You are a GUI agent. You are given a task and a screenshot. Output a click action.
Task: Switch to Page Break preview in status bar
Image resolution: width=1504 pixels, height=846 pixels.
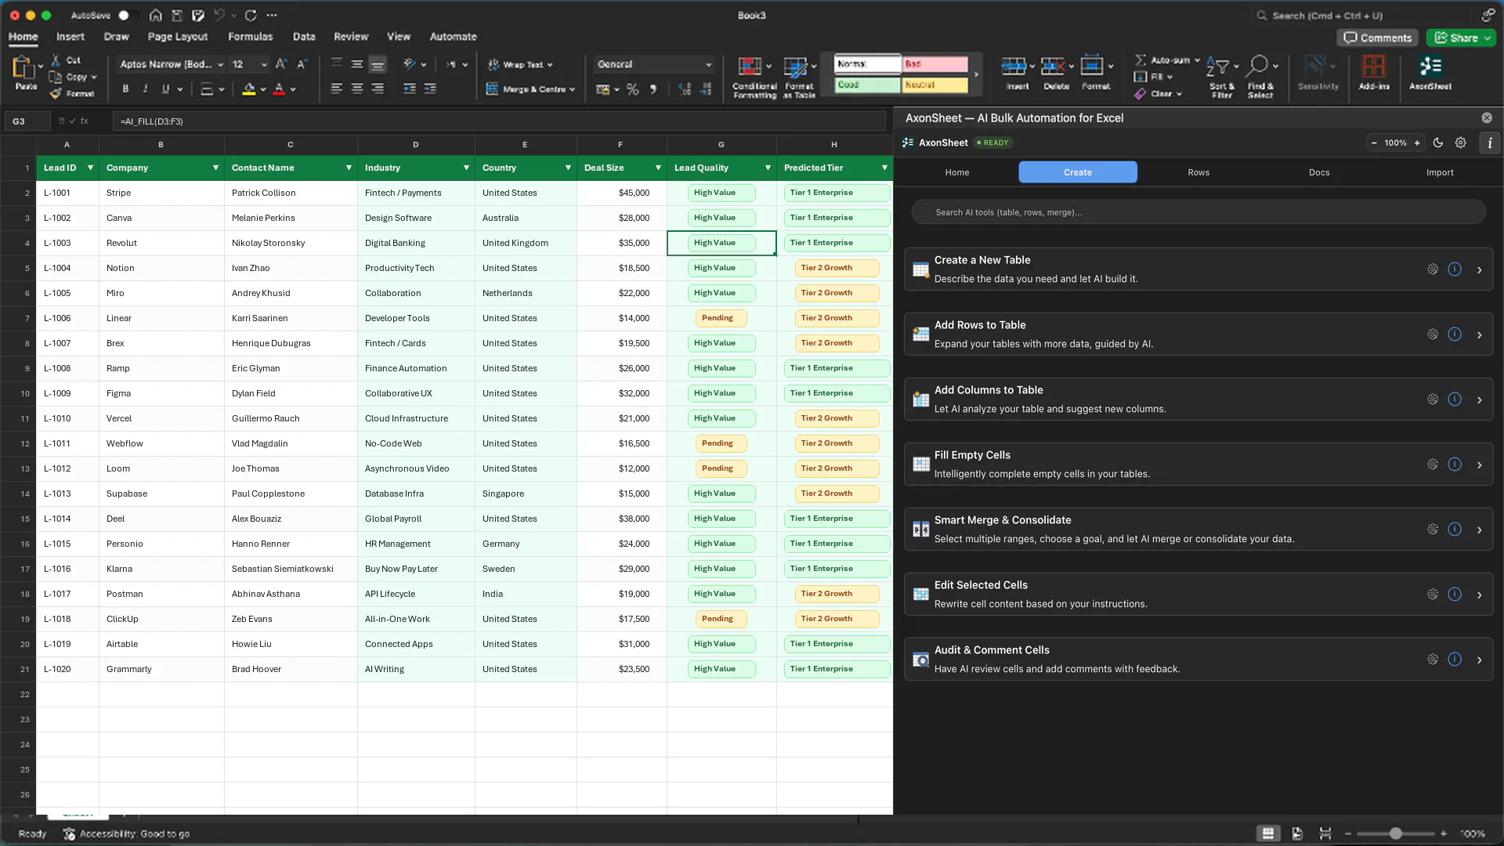pyautogui.click(x=1325, y=833)
